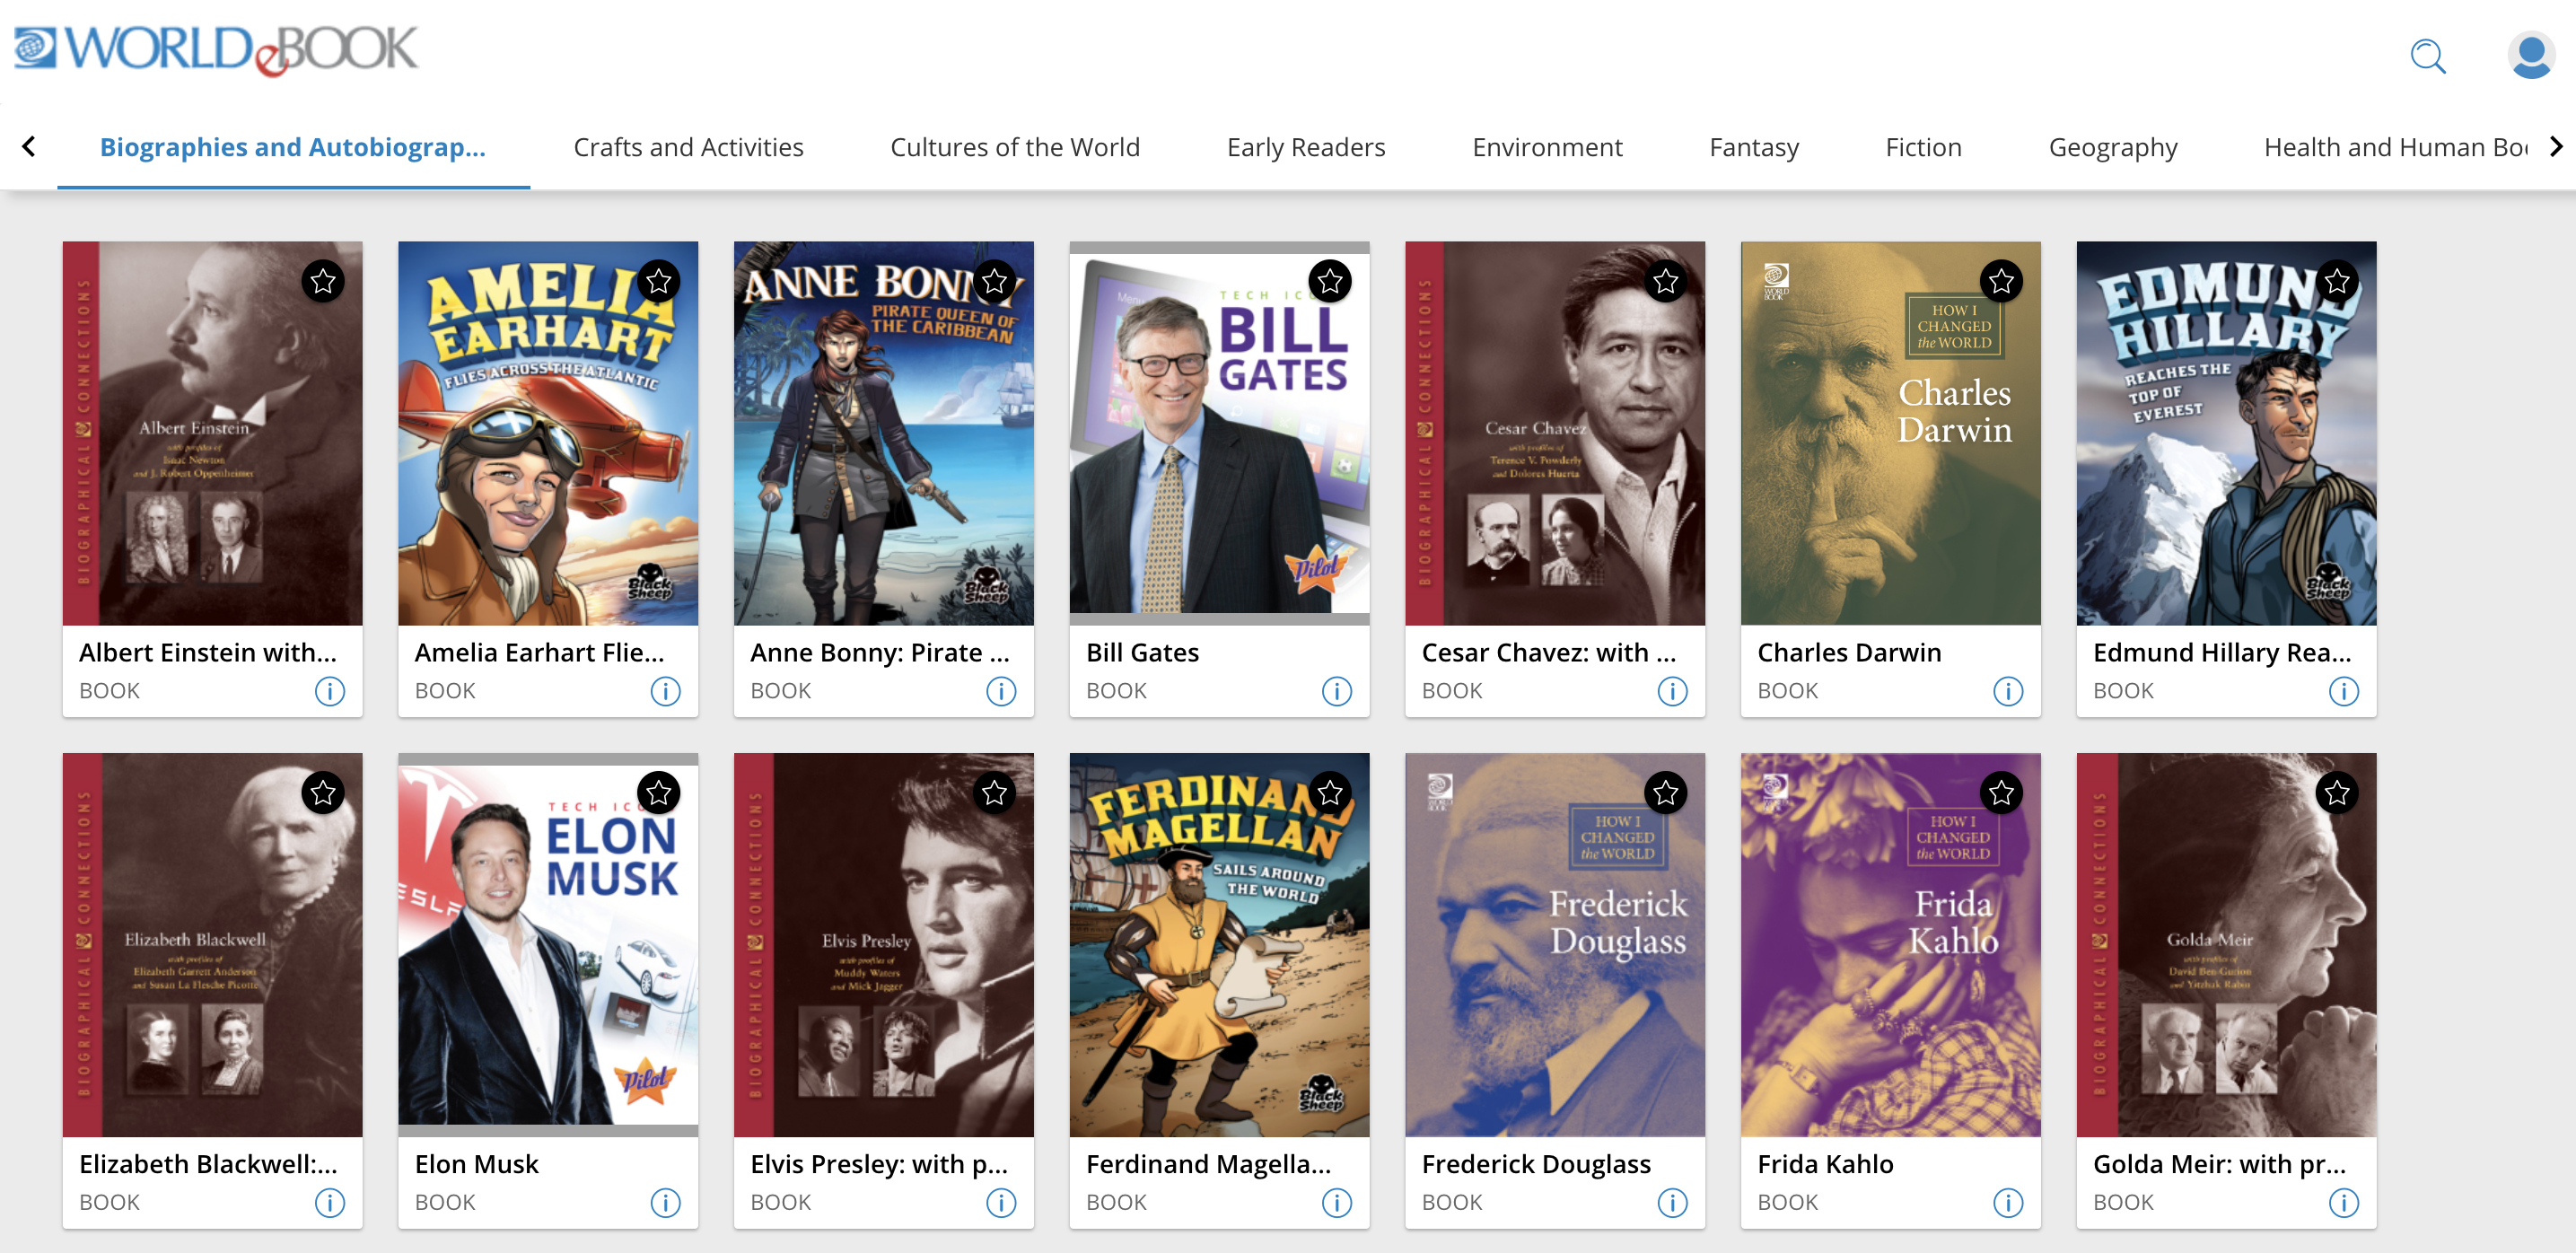Image resolution: width=2576 pixels, height=1253 pixels.
Task: Open Cultures of the World tab
Action: click(1014, 147)
